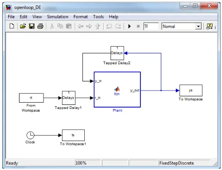Click the From Workspace name label
Image resolution: width=222 pixels, height=170 pixels.
[x=31, y=108]
